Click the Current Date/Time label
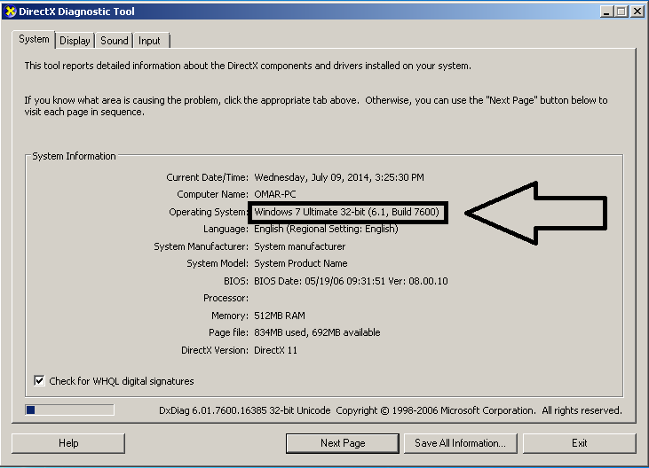Viewport: 649px width, 468px height. coord(208,177)
